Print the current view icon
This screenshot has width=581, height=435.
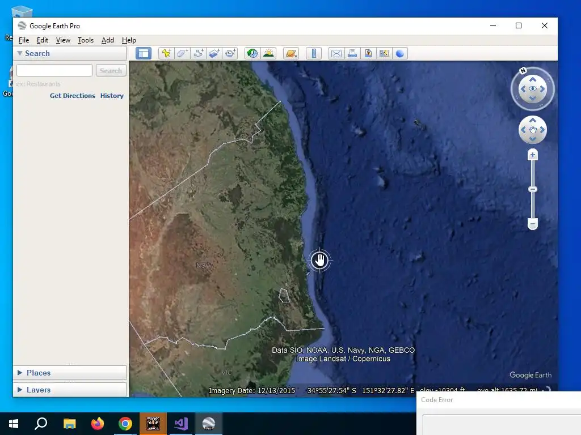point(352,53)
